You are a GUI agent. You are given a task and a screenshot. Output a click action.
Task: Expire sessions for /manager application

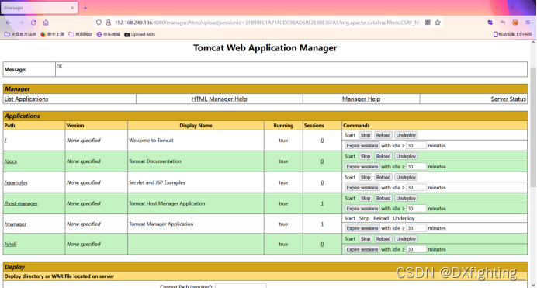click(x=362, y=228)
